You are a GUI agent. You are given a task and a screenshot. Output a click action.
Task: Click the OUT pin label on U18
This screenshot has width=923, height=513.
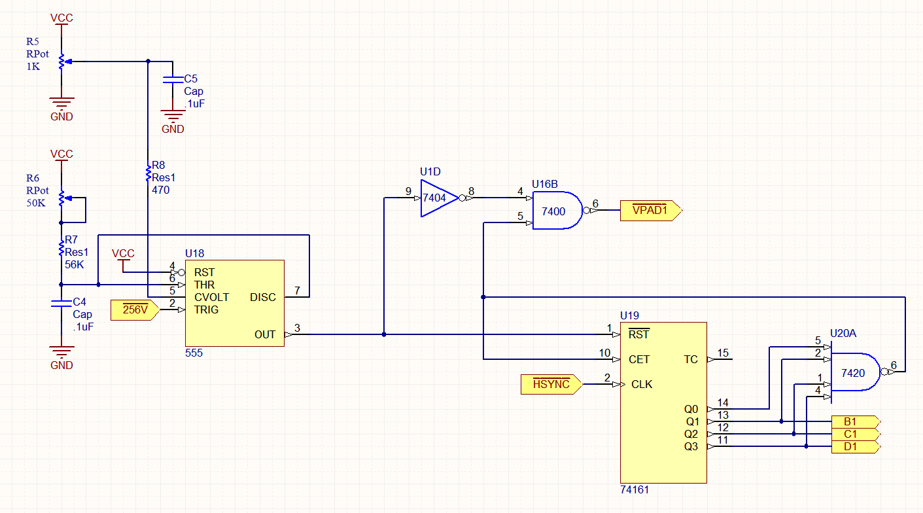point(265,334)
